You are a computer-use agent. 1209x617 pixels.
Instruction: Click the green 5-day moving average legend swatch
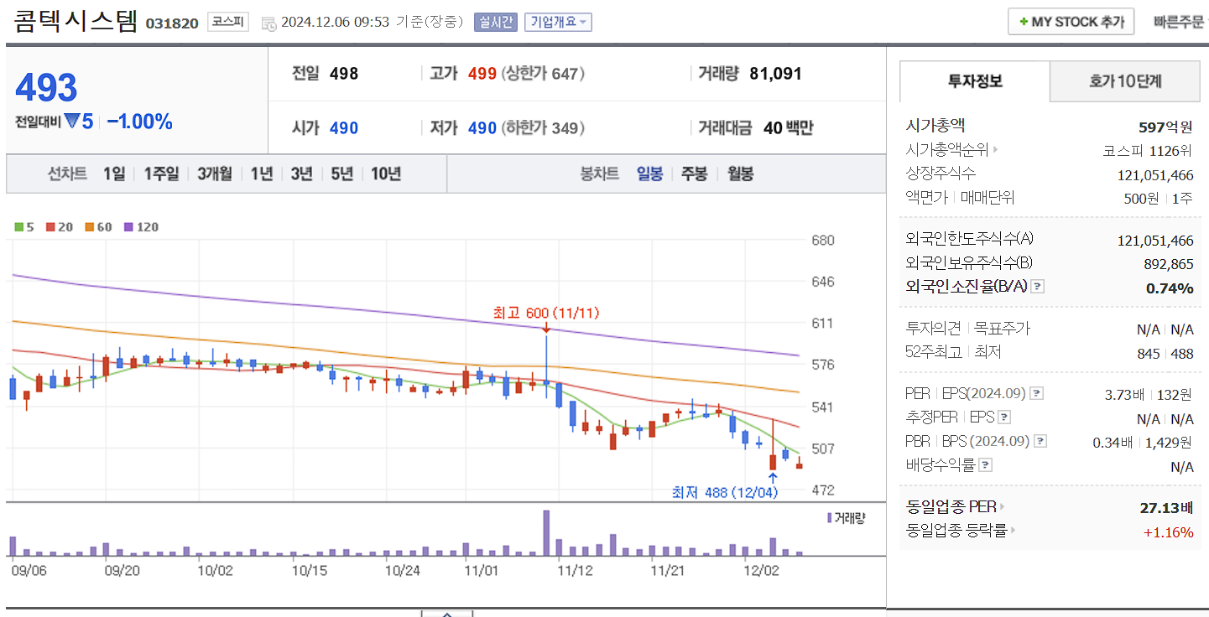click(18, 226)
